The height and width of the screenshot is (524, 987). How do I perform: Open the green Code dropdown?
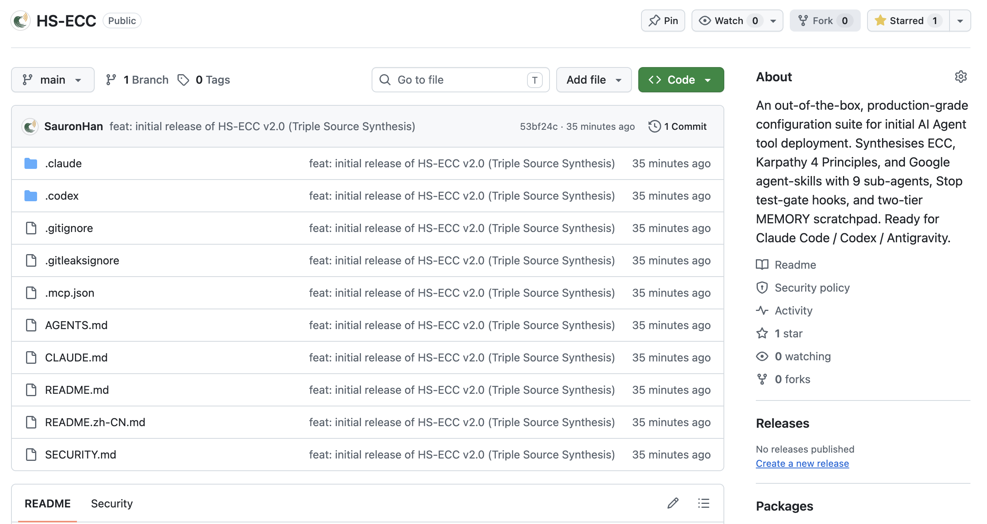pos(681,80)
